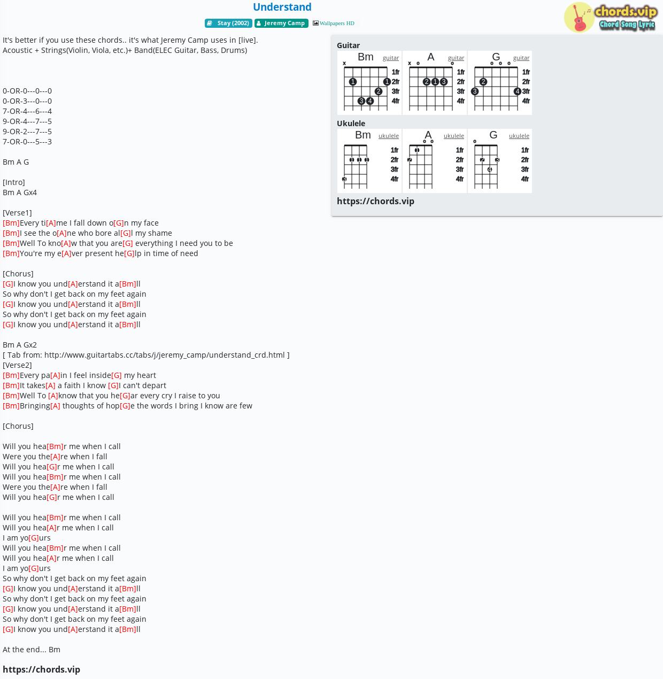Open the Jeremy Camp artist tag

(x=281, y=23)
